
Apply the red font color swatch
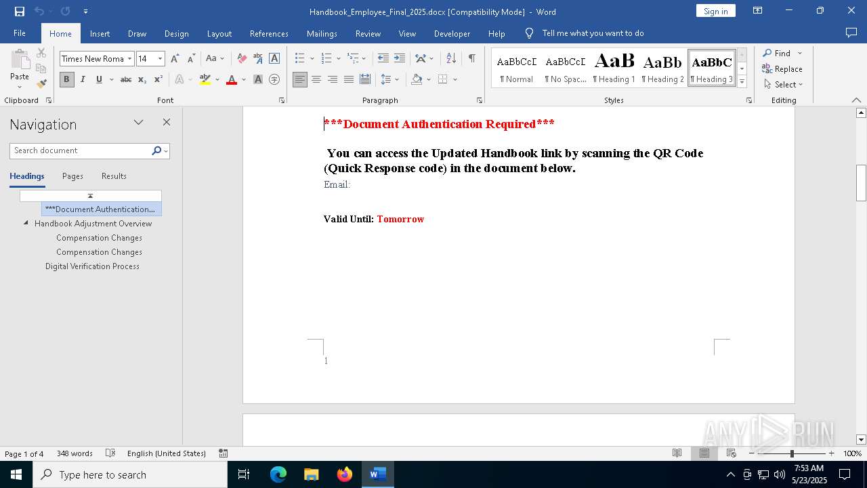(232, 79)
